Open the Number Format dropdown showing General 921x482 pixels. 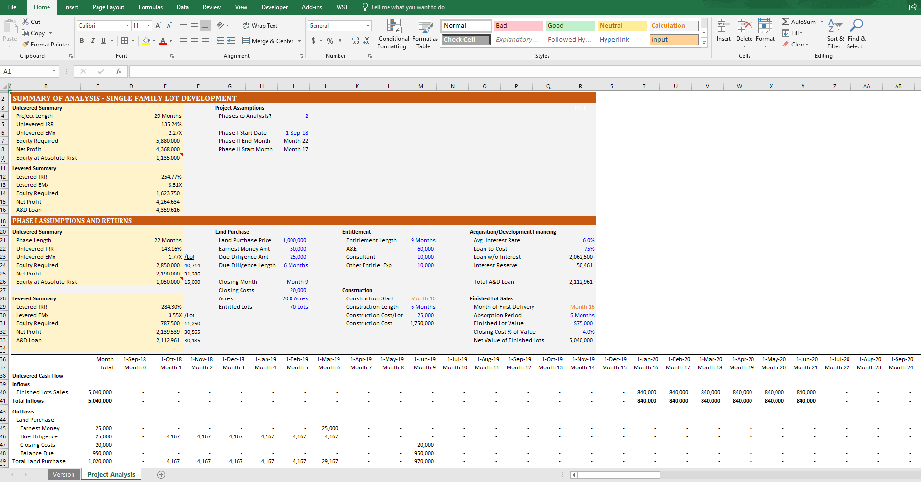coord(339,25)
